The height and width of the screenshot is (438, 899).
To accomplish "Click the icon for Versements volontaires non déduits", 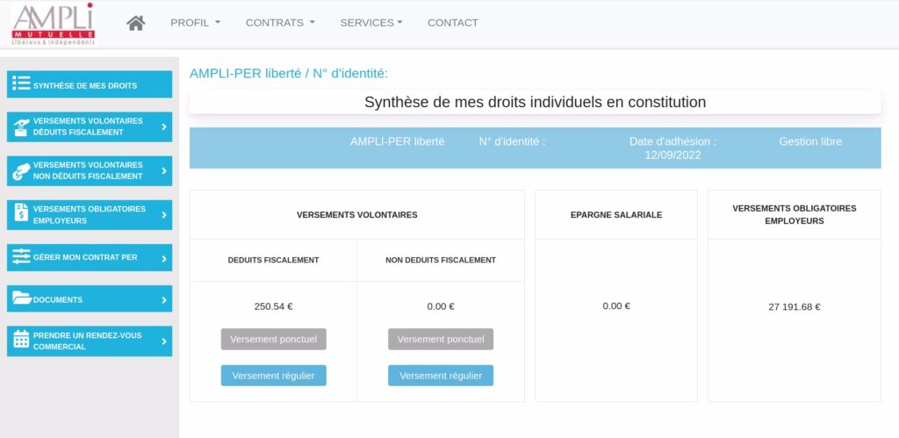I will tap(22, 171).
